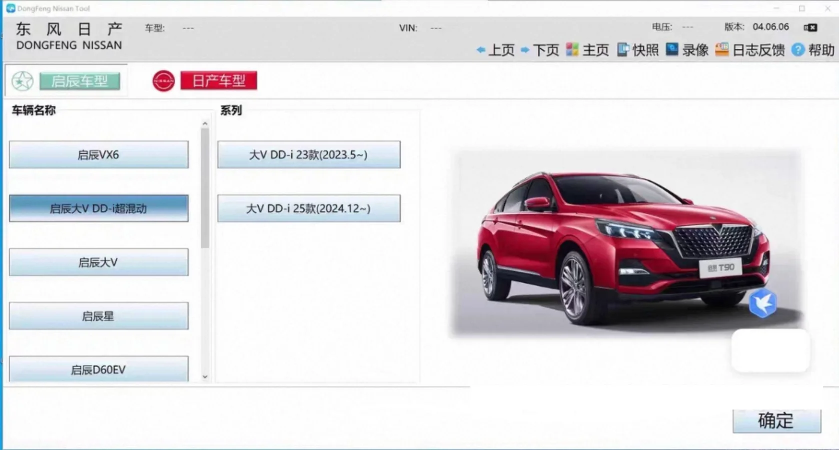Click the VIN label

[x=408, y=28]
